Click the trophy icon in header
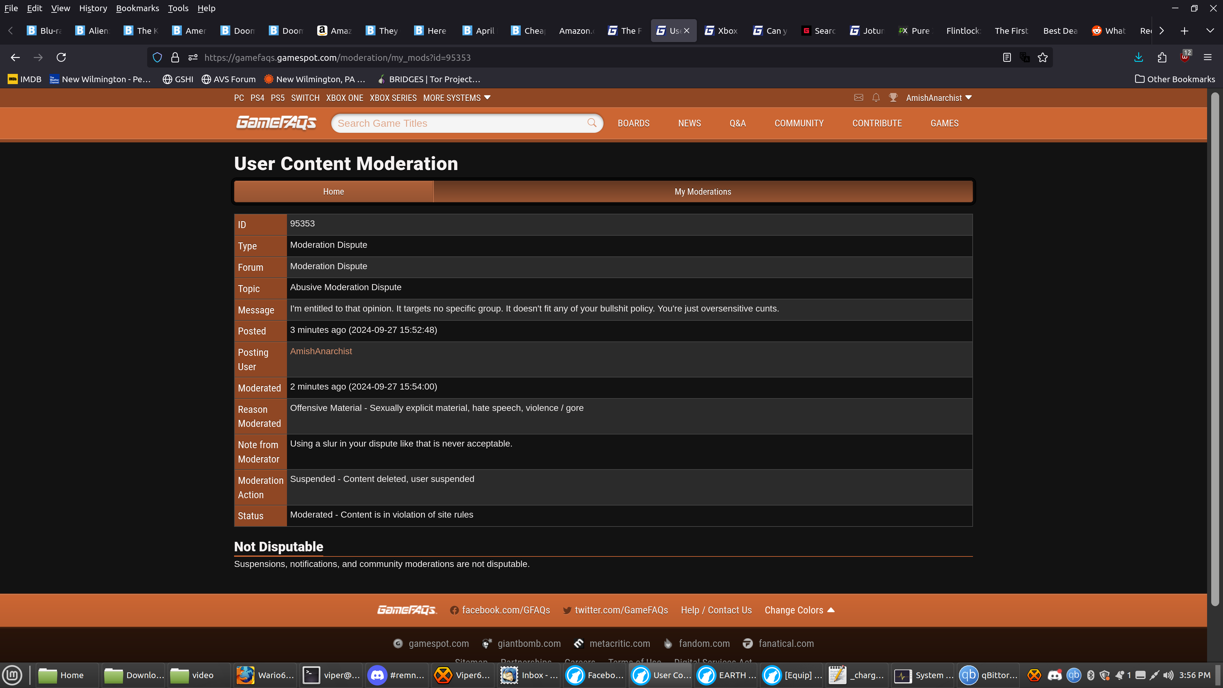The width and height of the screenshot is (1223, 688). coord(893,98)
